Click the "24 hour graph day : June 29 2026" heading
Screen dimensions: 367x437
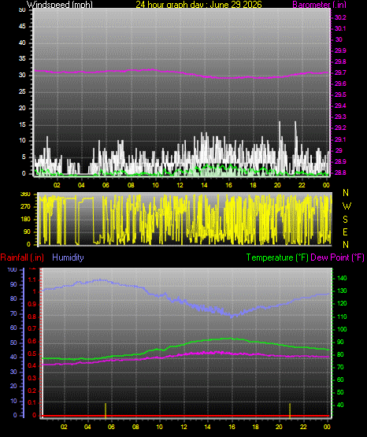click(198, 5)
